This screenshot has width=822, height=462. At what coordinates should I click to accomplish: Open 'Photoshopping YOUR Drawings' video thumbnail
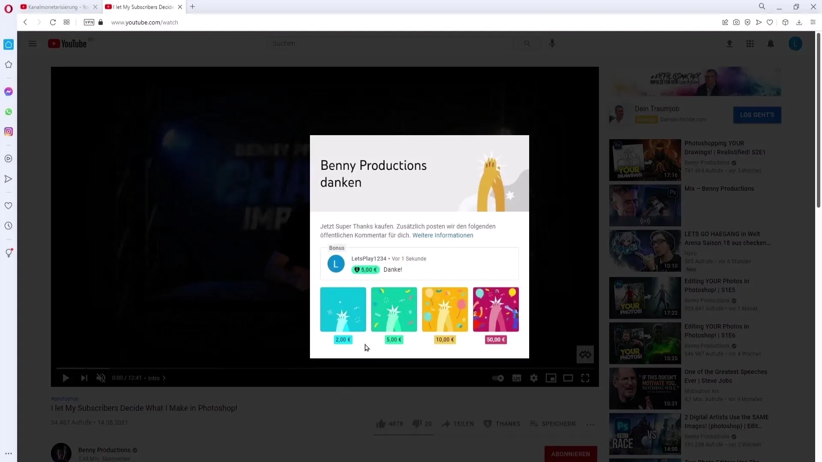click(x=645, y=160)
